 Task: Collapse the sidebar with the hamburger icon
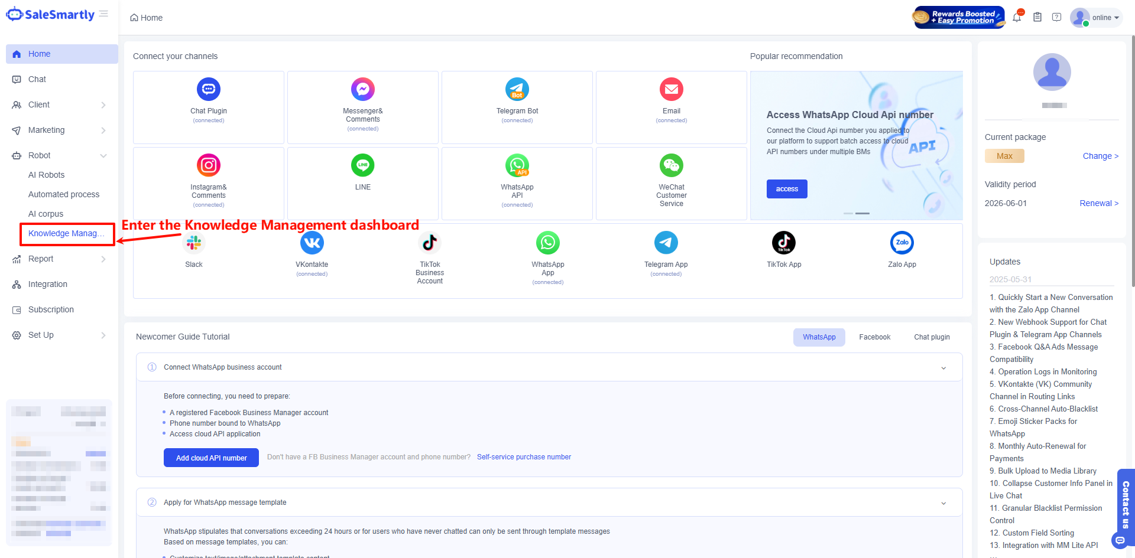coord(104,14)
